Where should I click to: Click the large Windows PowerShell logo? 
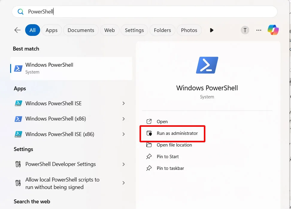point(207,65)
